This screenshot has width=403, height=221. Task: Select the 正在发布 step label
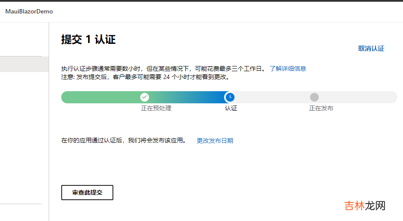[x=321, y=108]
